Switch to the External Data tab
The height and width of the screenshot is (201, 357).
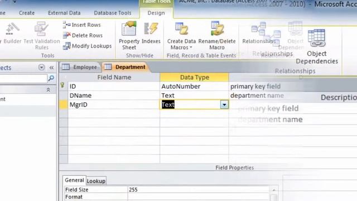(x=64, y=13)
